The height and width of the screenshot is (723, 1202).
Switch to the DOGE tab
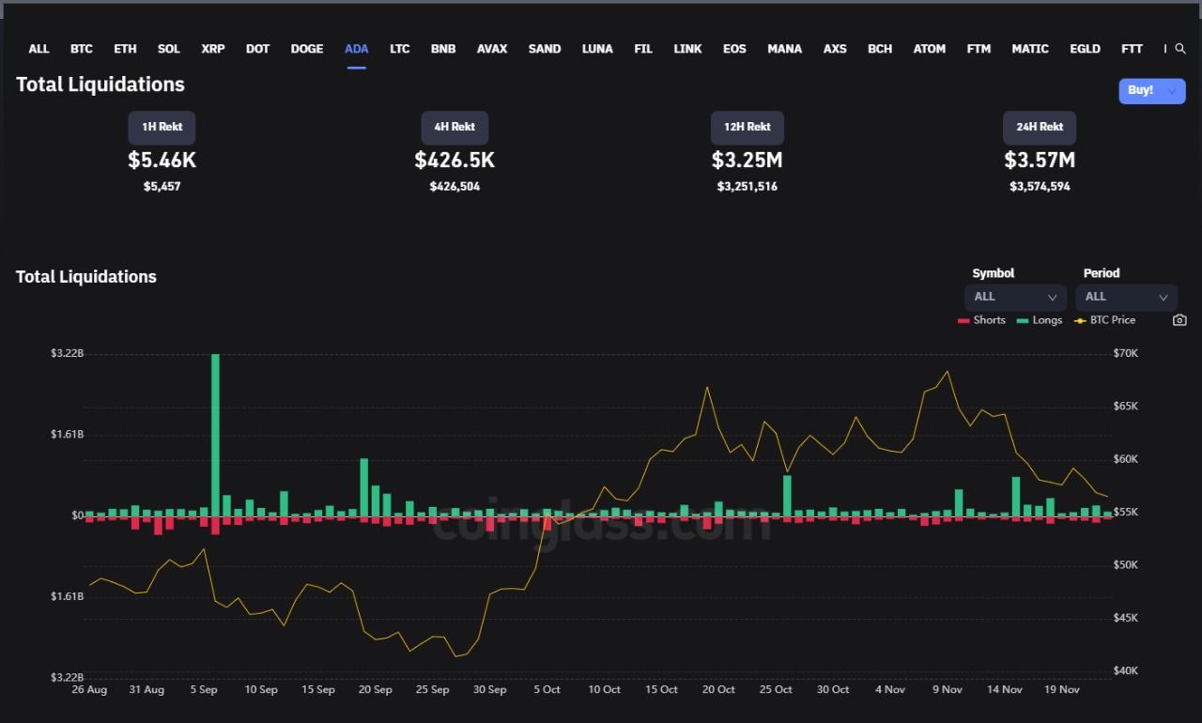pyautogui.click(x=307, y=49)
